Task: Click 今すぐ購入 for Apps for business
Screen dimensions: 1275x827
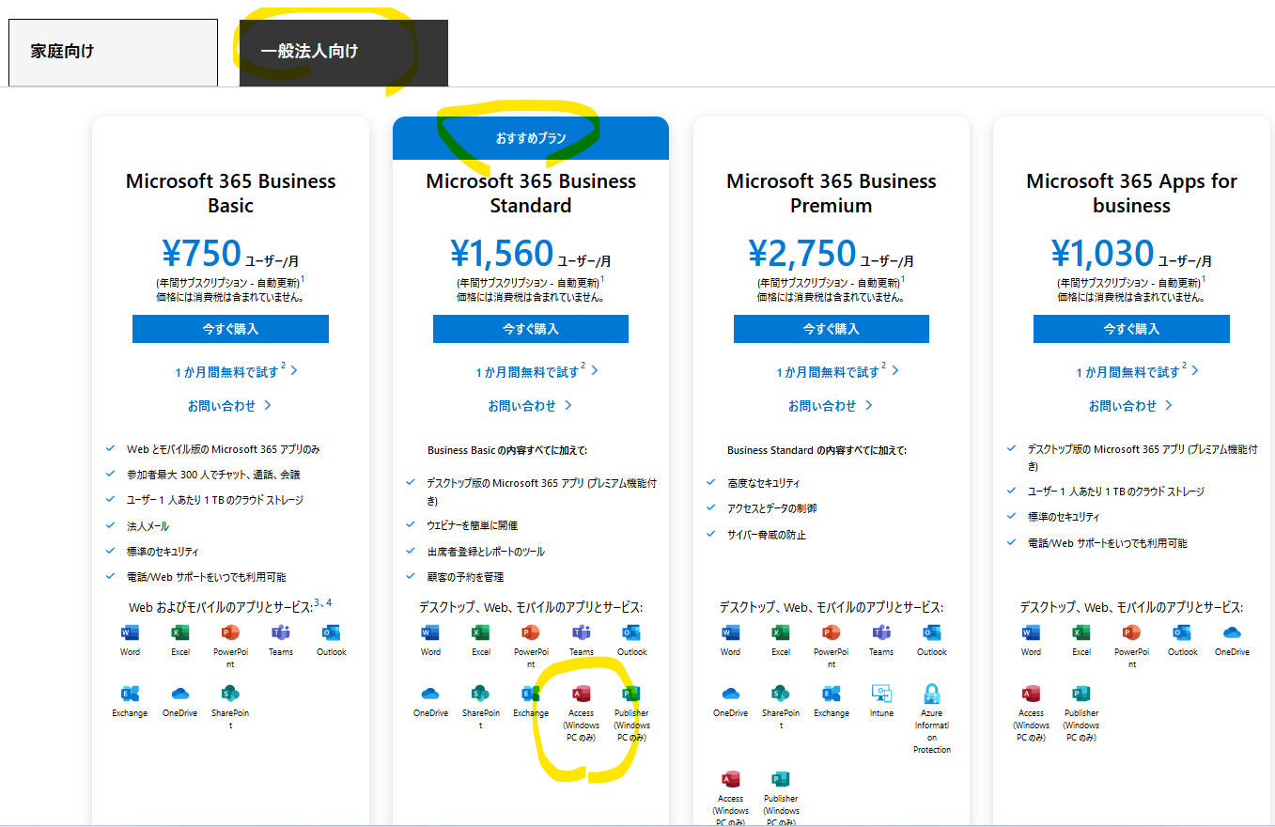Action: tap(1131, 329)
